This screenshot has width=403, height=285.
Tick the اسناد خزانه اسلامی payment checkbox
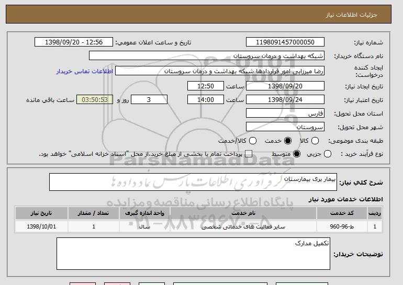[248, 154]
